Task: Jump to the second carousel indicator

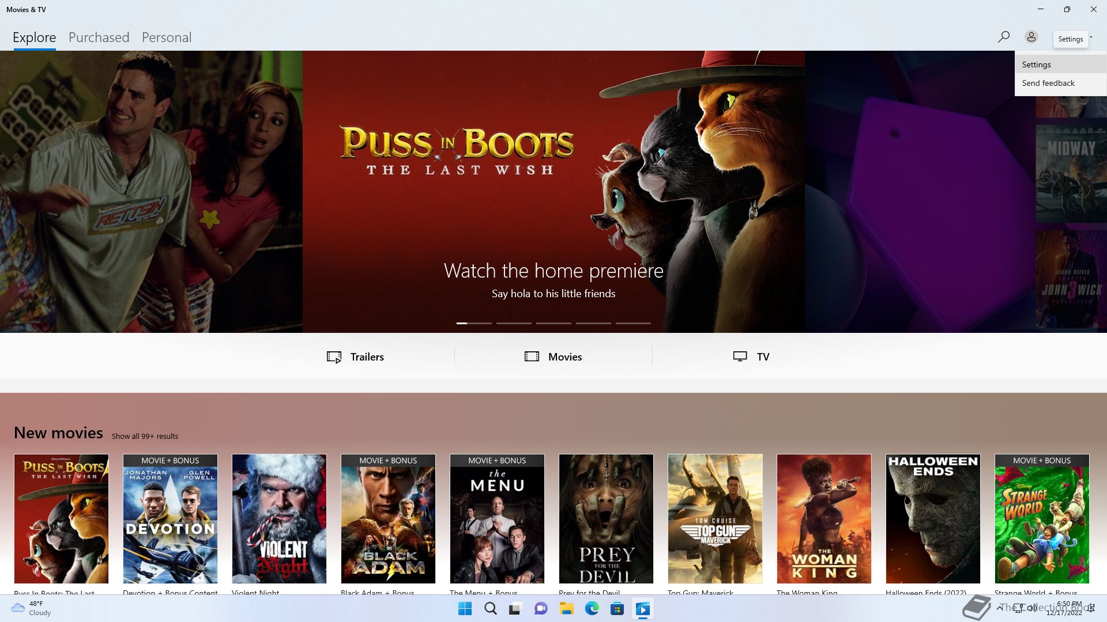Action: click(514, 323)
